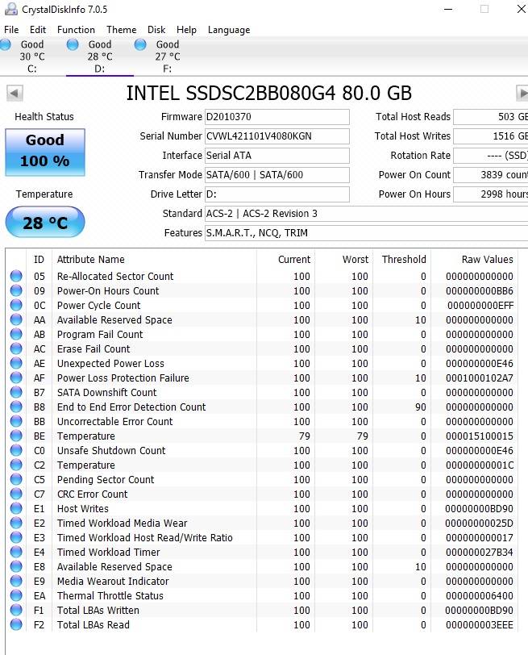528x655 pixels.
Task: Click the 28 °C temperature indicator
Action: click(45, 223)
